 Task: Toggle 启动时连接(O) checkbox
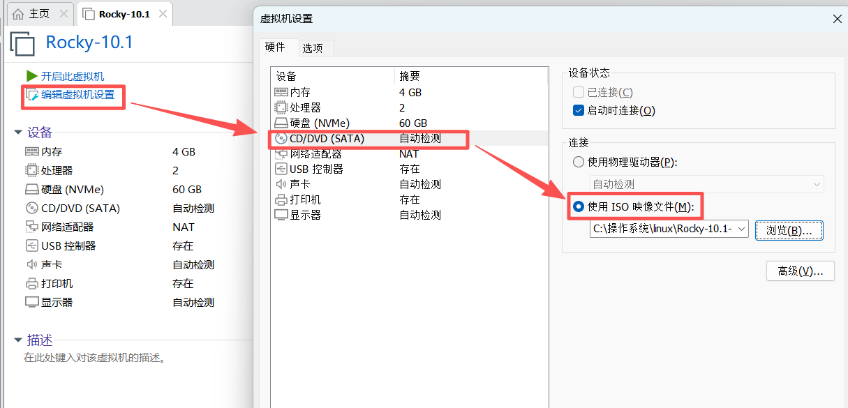click(x=578, y=110)
